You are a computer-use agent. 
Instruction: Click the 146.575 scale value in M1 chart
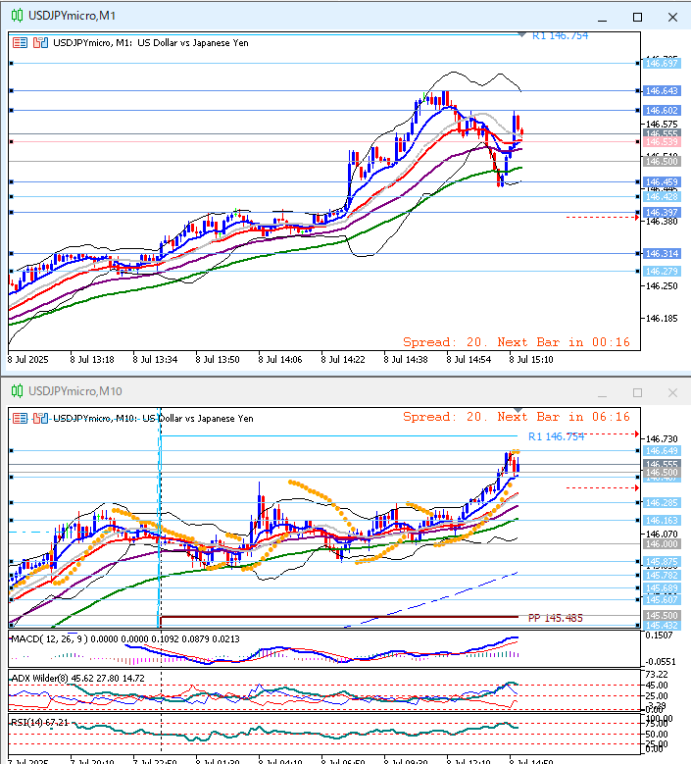point(662,125)
